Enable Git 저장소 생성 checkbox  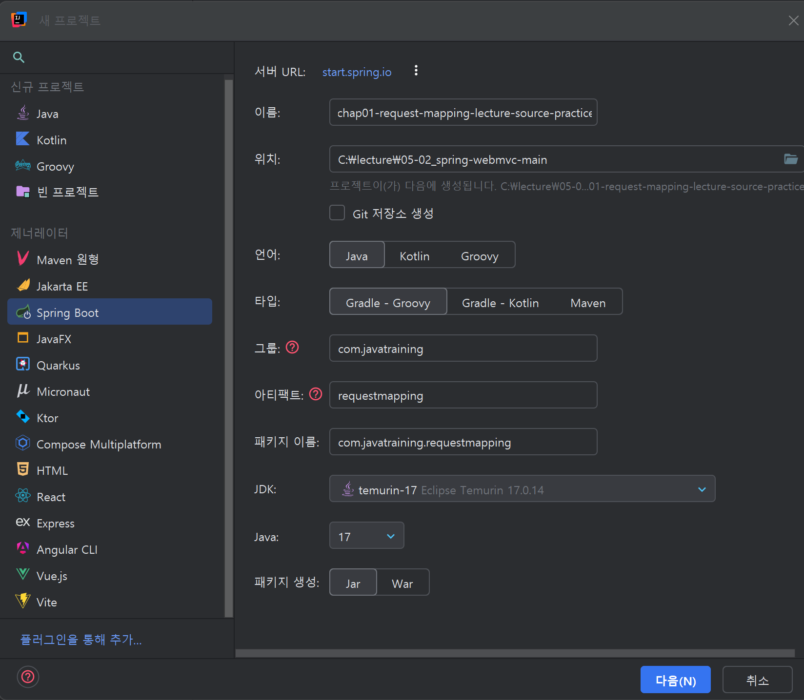coord(337,213)
